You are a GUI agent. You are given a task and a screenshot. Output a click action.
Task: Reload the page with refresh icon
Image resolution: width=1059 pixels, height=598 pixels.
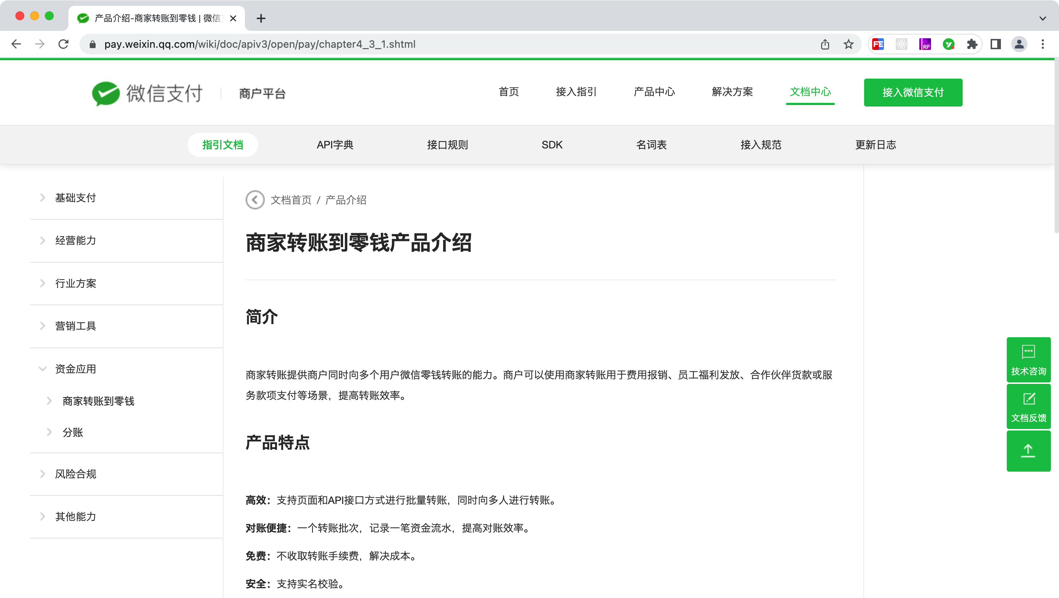63,44
